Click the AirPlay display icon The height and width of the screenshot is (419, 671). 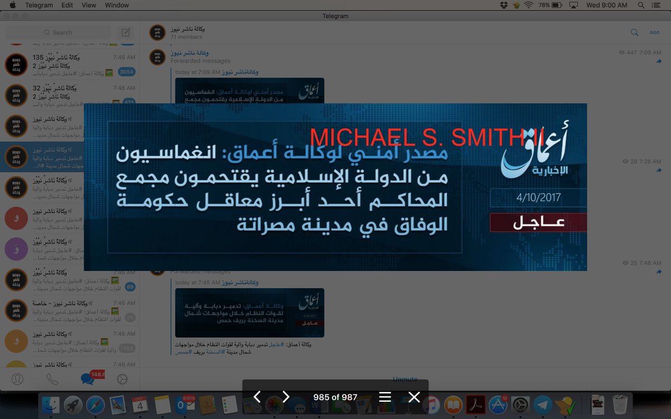(573, 5)
